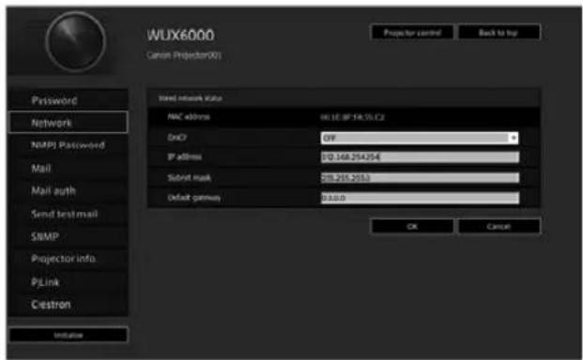Confirm network settings with OK

[412, 226]
